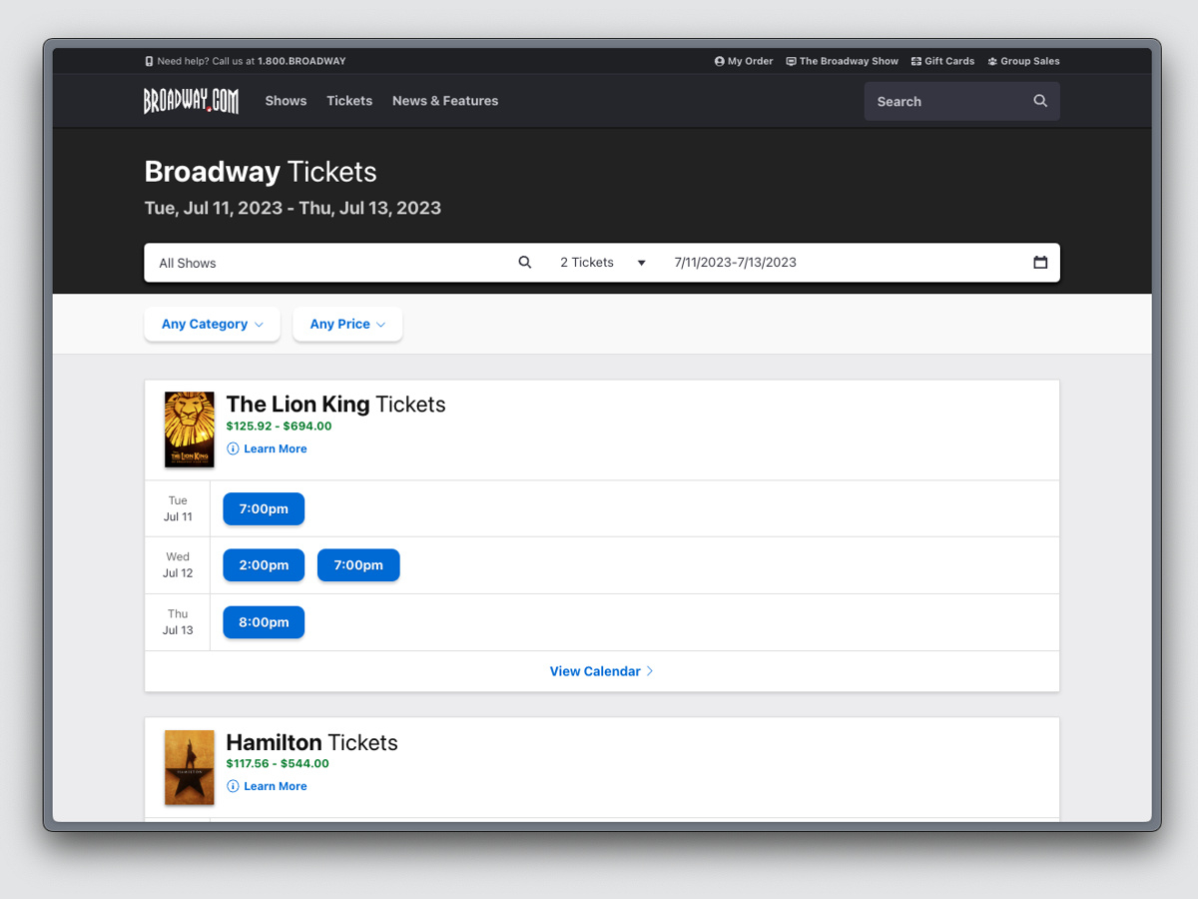Viewport: 1198px width, 899px height.
Task: Open the Any Price dropdown
Action: [347, 324]
